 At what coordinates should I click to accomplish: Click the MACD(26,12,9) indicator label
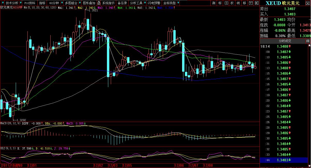pos(10,123)
